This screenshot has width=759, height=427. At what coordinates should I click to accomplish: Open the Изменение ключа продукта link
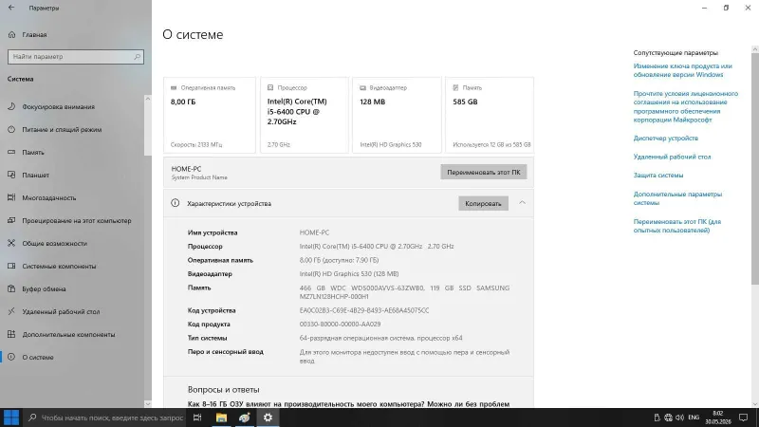click(682, 70)
